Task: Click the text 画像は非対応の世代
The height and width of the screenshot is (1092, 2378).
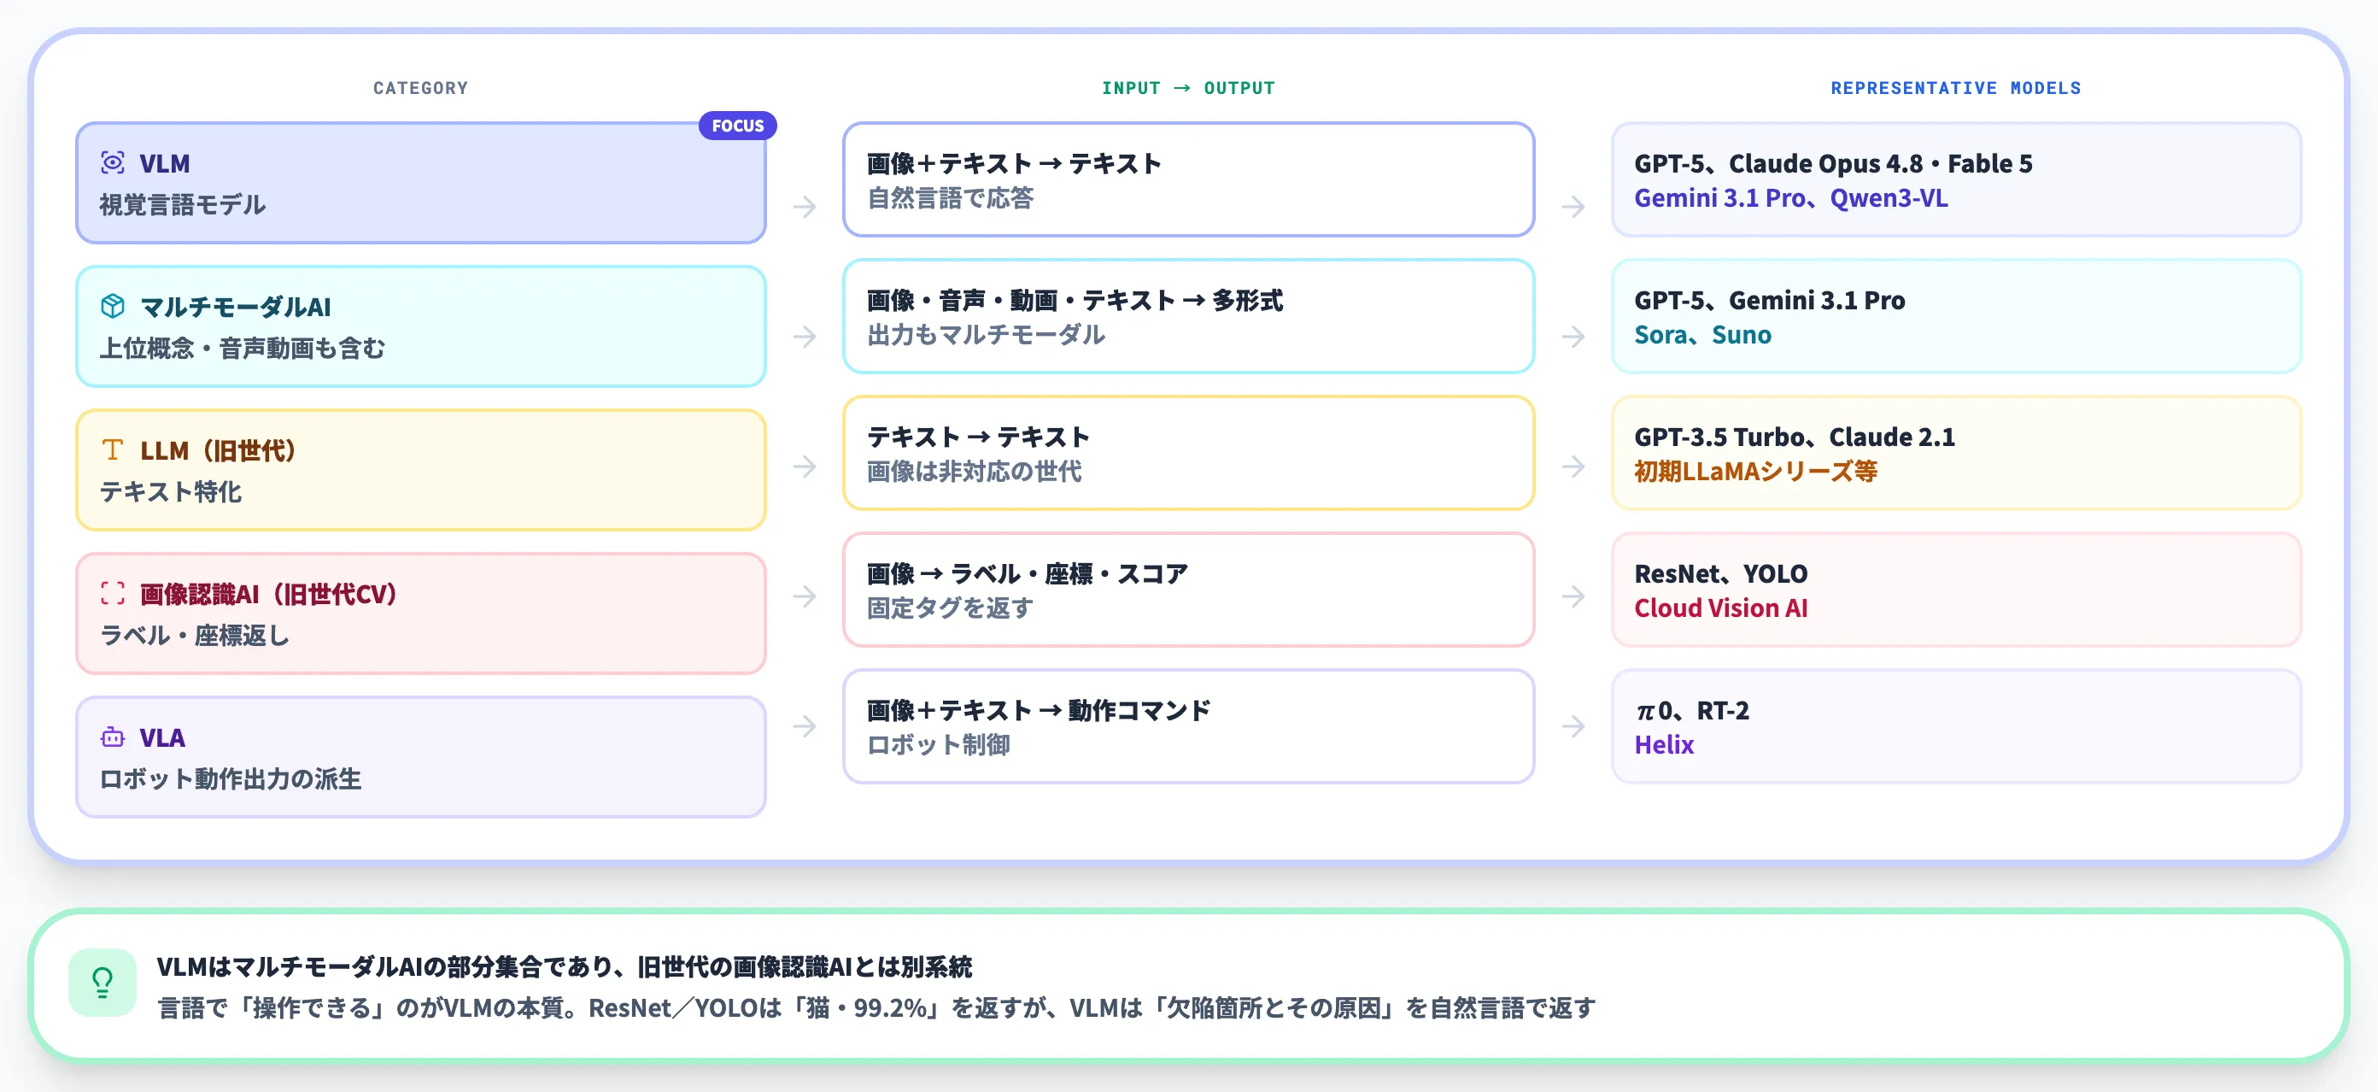Action: [974, 472]
